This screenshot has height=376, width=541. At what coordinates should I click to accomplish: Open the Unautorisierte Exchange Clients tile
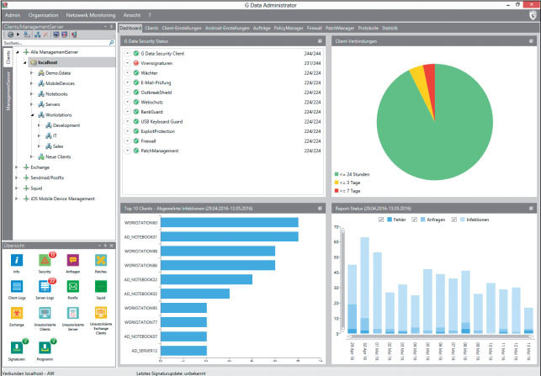click(101, 313)
